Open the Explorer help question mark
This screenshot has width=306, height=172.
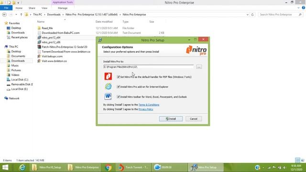304,8
